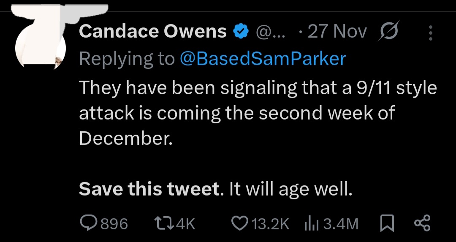
Task: Click the bold "Save this tweet" text
Action: 150,189
